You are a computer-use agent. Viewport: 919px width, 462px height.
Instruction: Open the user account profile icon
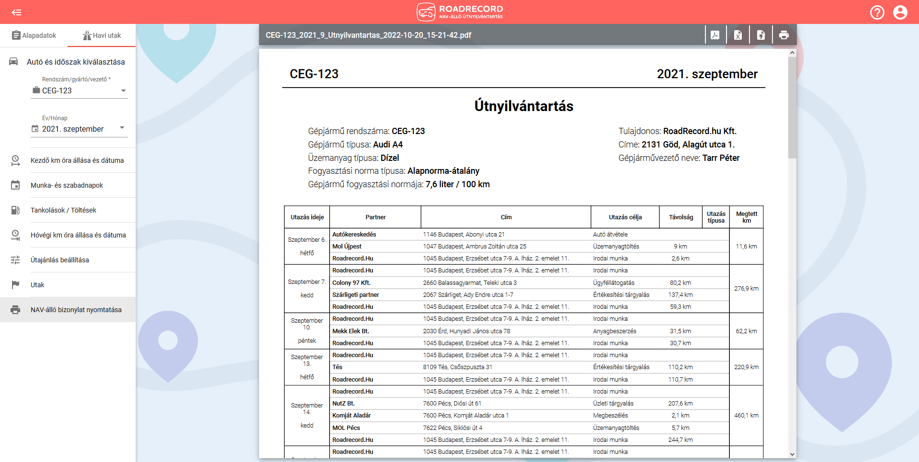point(900,12)
